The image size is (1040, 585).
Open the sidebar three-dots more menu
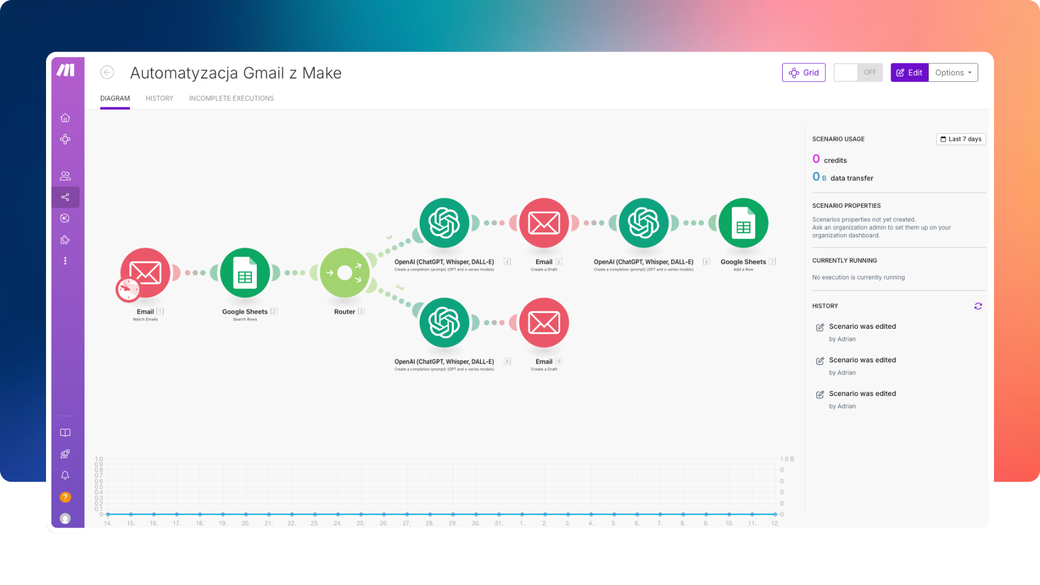(66, 261)
